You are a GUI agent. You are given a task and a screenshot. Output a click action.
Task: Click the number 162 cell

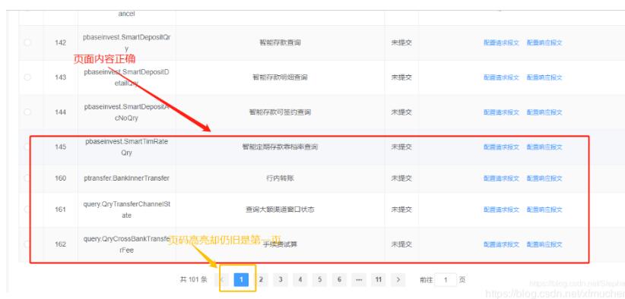60,244
